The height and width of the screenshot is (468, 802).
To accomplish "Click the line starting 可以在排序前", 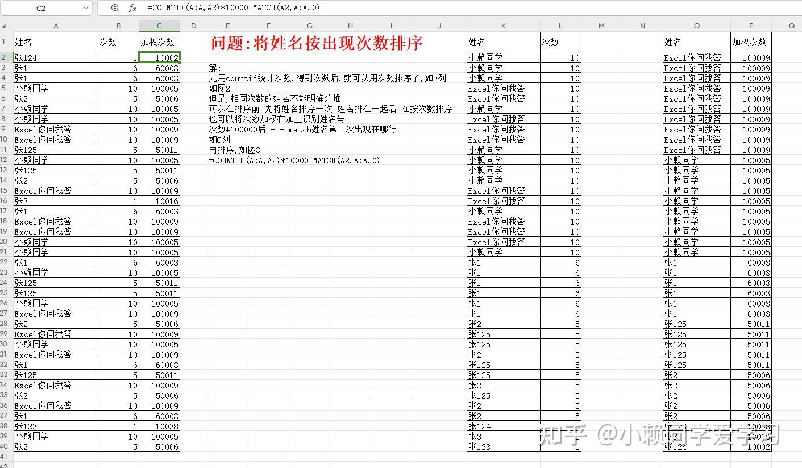I will (x=330, y=109).
